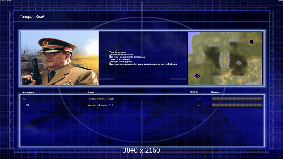Select the 1v1 50k player name
This screenshot has height=159, width=283.
point(26,105)
